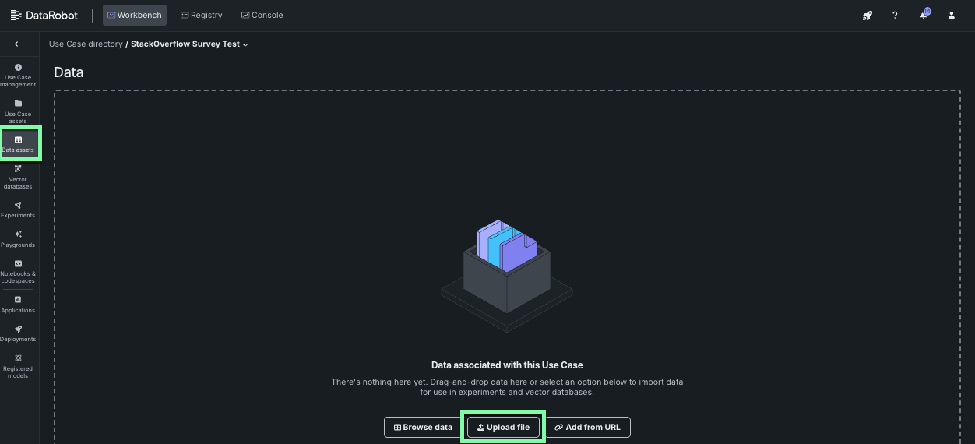Click the Upload file button
This screenshot has width=975, height=444.
503,427
